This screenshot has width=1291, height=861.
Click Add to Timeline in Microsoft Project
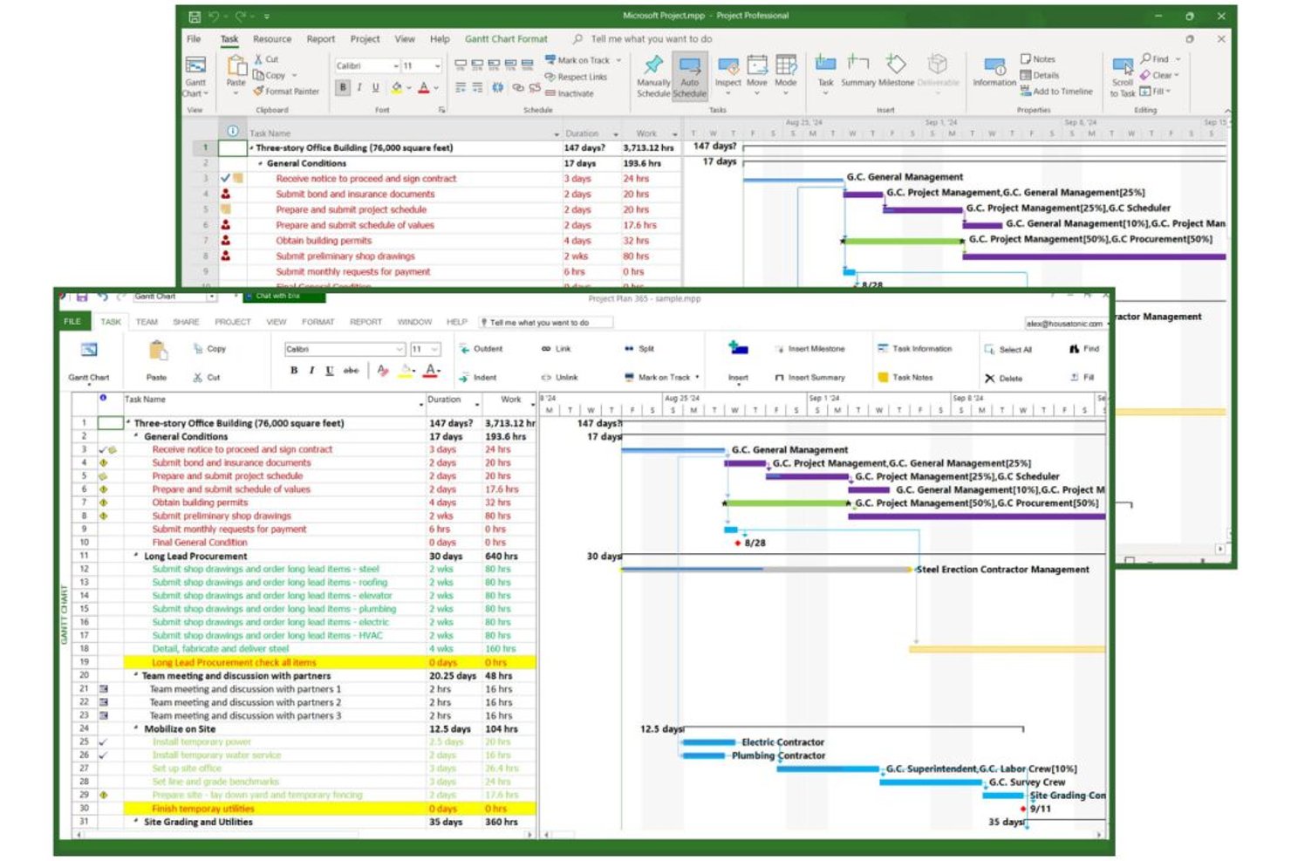click(1056, 92)
